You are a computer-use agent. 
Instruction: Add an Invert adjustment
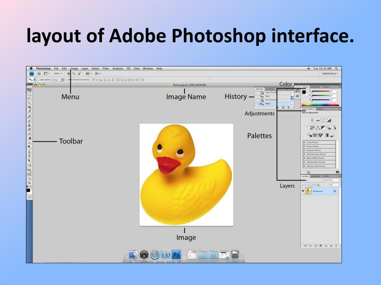(x=310, y=135)
